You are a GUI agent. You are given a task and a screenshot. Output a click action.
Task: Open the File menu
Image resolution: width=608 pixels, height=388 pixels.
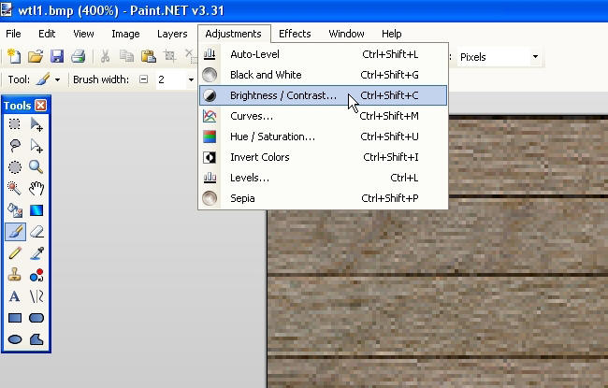pyautogui.click(x=13, y=34)
